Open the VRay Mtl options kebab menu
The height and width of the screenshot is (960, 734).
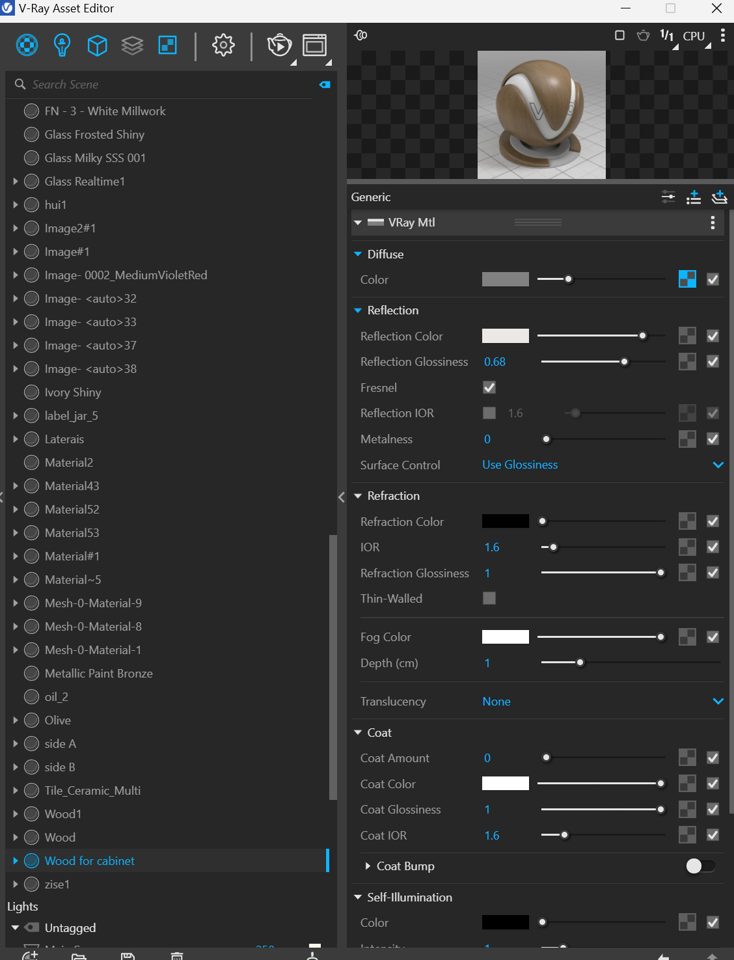click(713, 223)
